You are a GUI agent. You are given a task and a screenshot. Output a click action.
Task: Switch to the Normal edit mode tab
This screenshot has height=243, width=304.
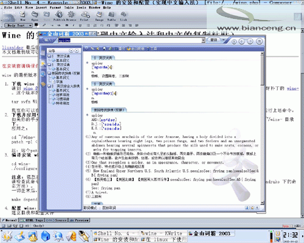(x=10, y=220)
